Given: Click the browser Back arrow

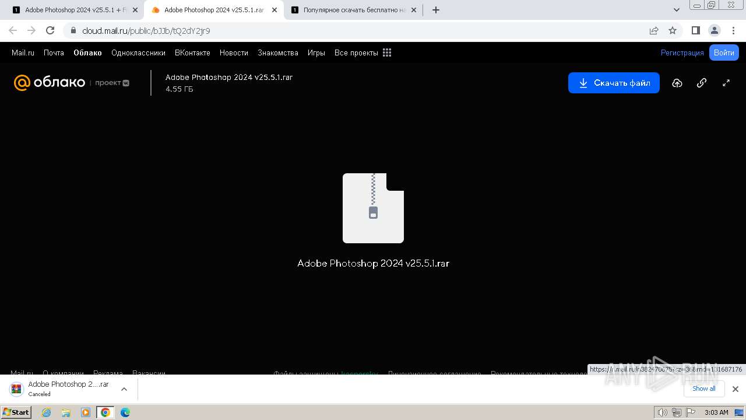Looking at the screenshot, I should (x=13, y=30).
